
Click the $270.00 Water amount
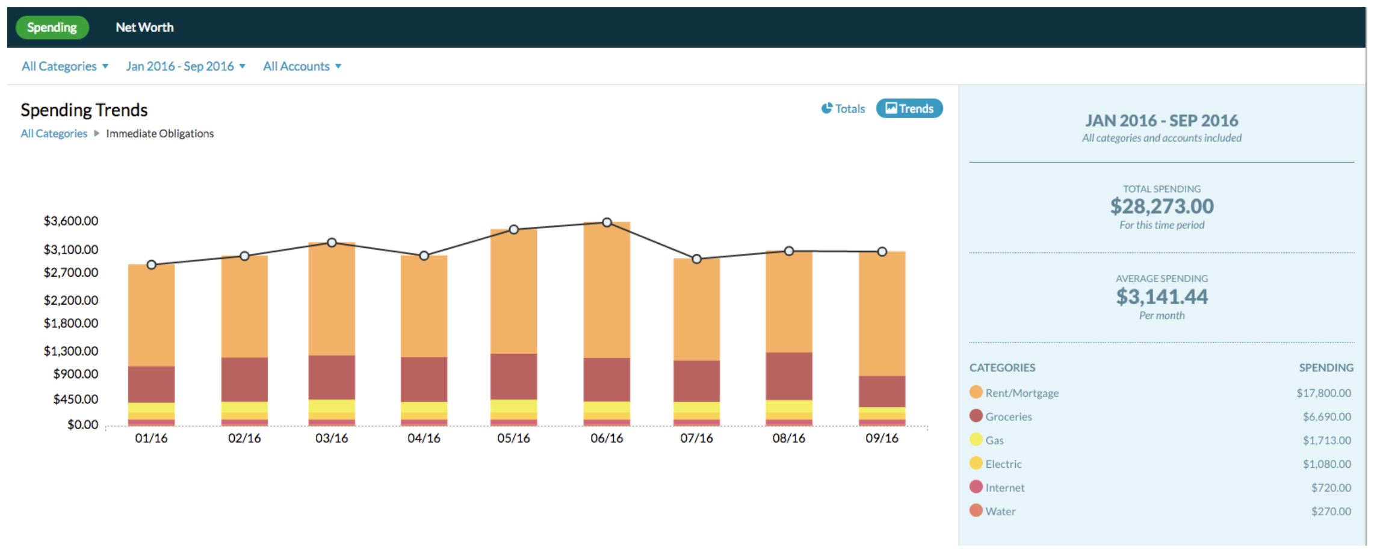pyautogui.click(x=1331, y=511)
